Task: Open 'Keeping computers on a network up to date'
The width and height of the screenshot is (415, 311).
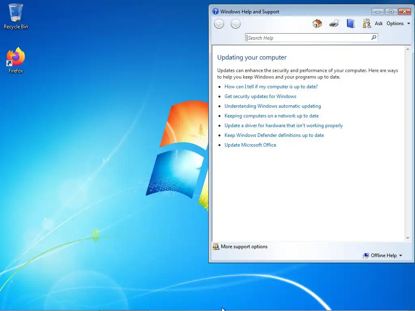Action: pos(272,116)
